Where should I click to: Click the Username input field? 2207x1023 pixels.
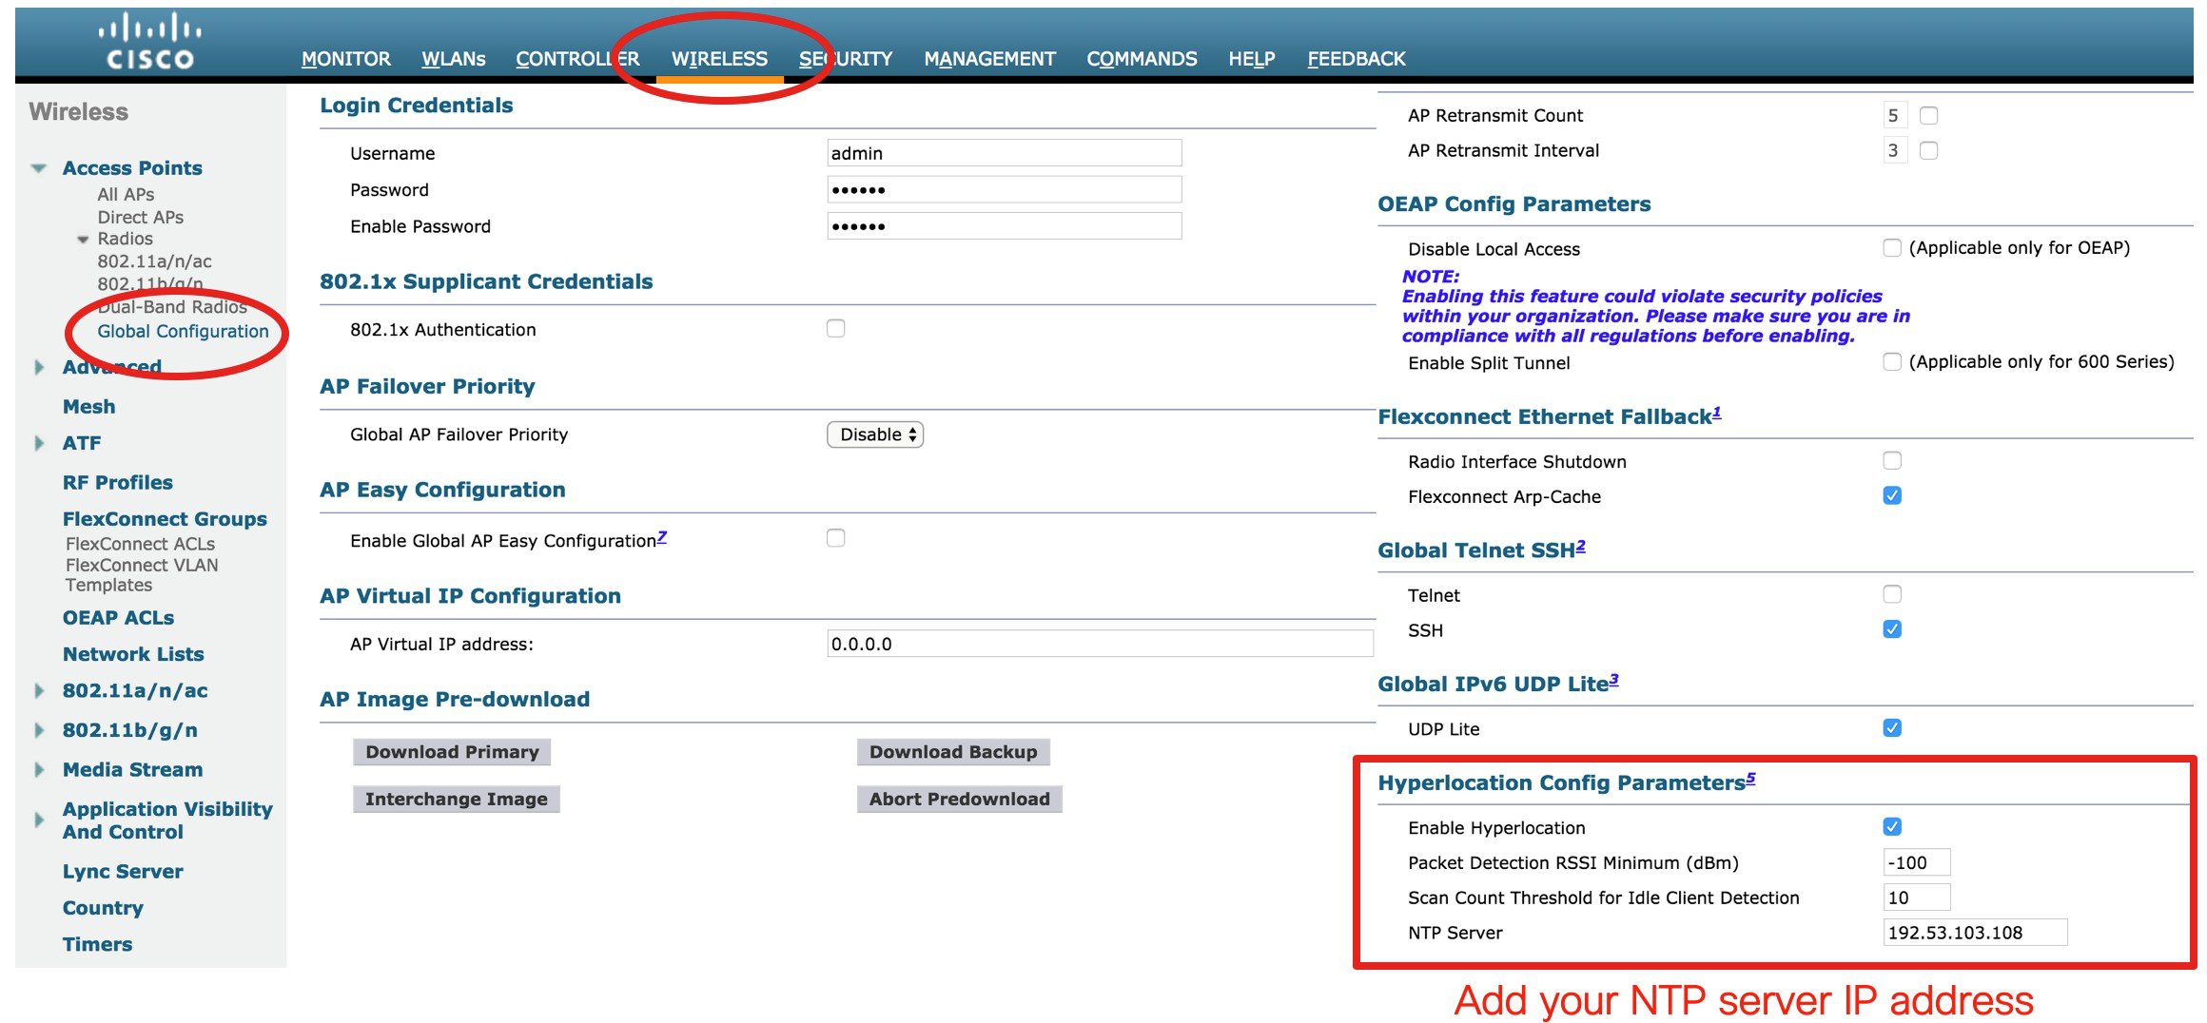coord(1005,153)
